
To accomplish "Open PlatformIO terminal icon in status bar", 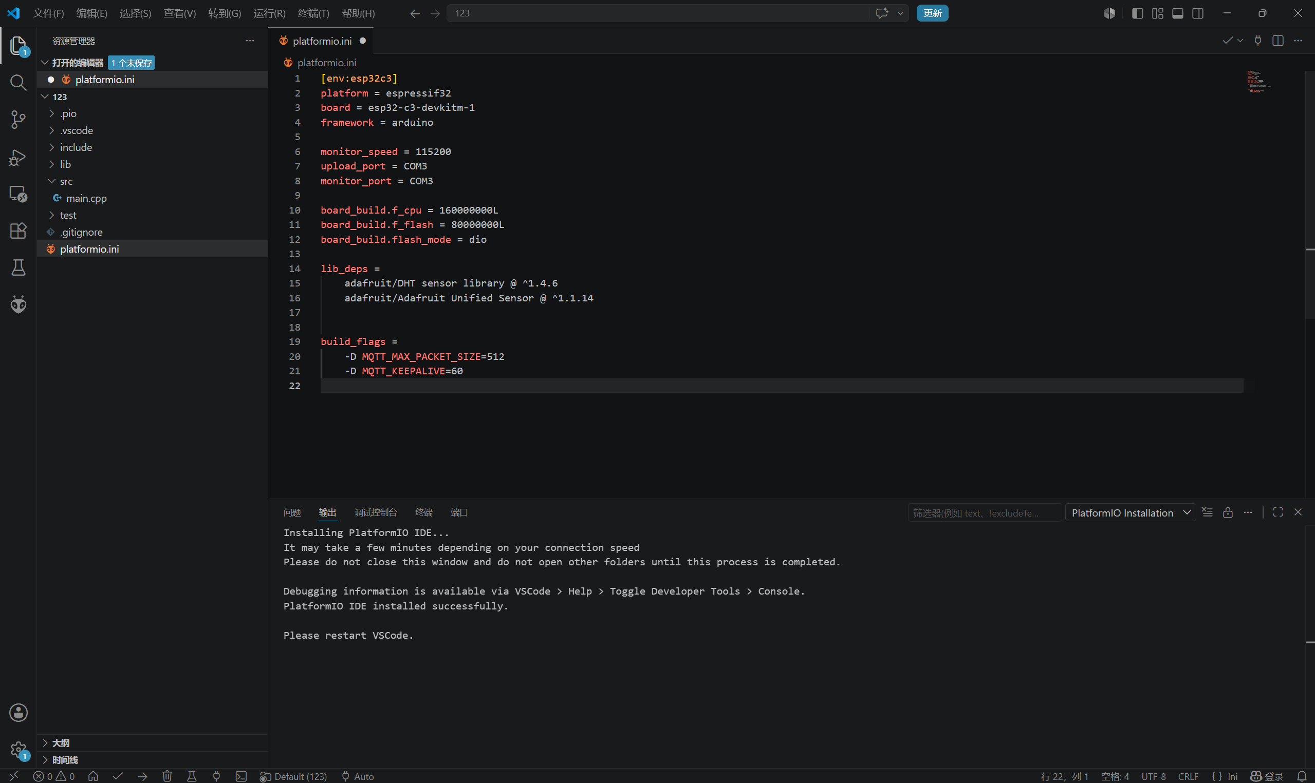I will click(241, 776).
